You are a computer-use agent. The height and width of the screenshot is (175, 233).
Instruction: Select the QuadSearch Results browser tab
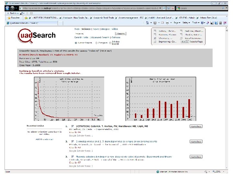coord(32,23)
